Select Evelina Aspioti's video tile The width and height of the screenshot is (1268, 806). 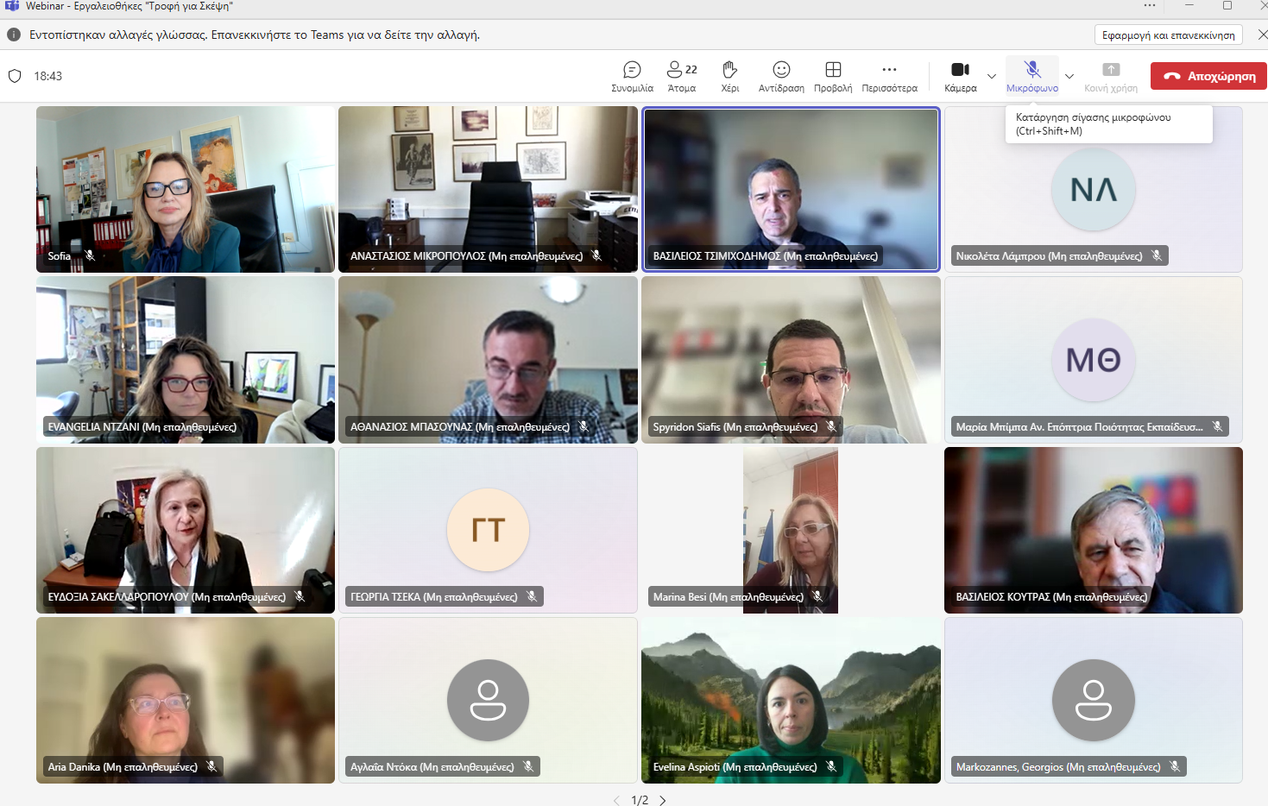point(791,700)
